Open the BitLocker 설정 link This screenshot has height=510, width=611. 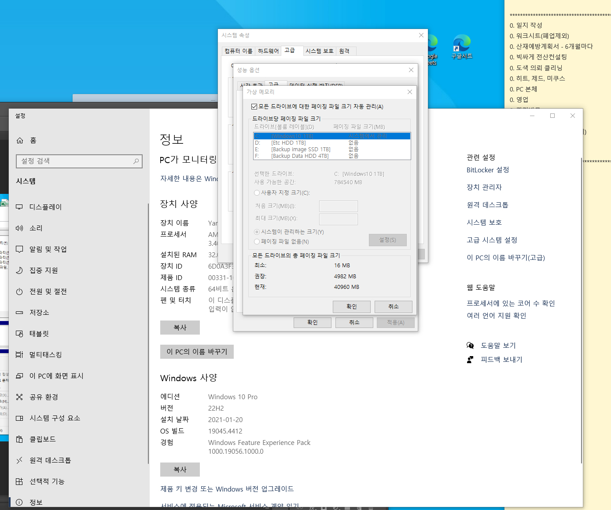pyautogui.click(x=488, y=170)
